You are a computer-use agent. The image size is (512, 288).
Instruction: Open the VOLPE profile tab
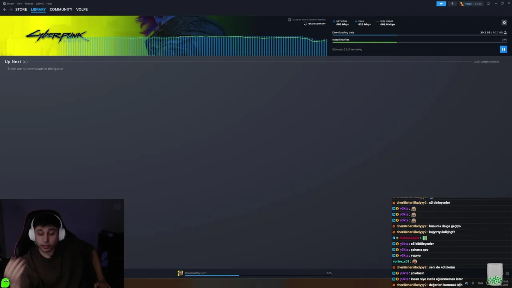tap(82, 9)
